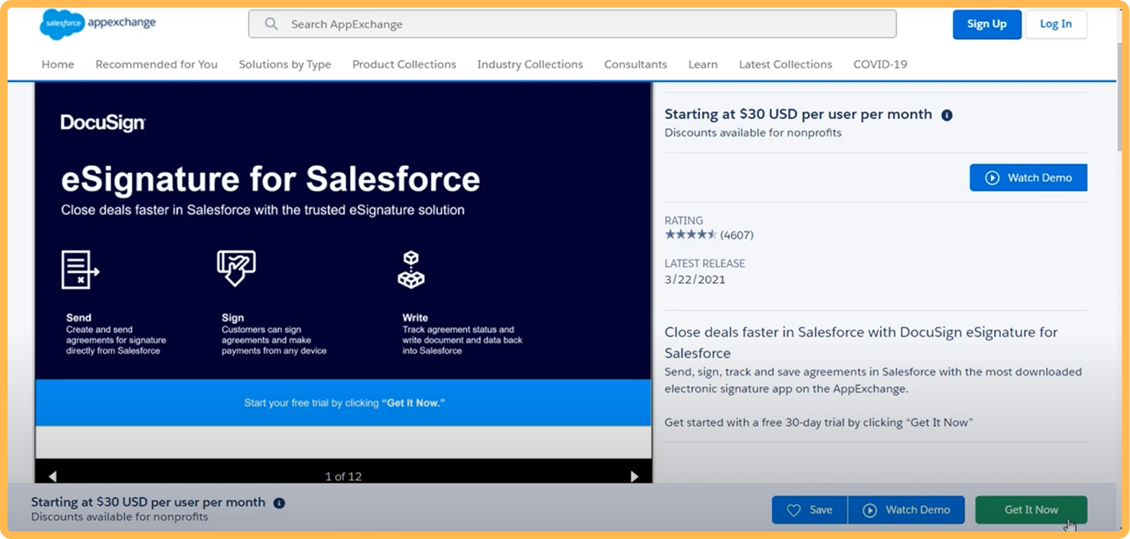Click the release date 3/22/2021

(x=695, y=279)
